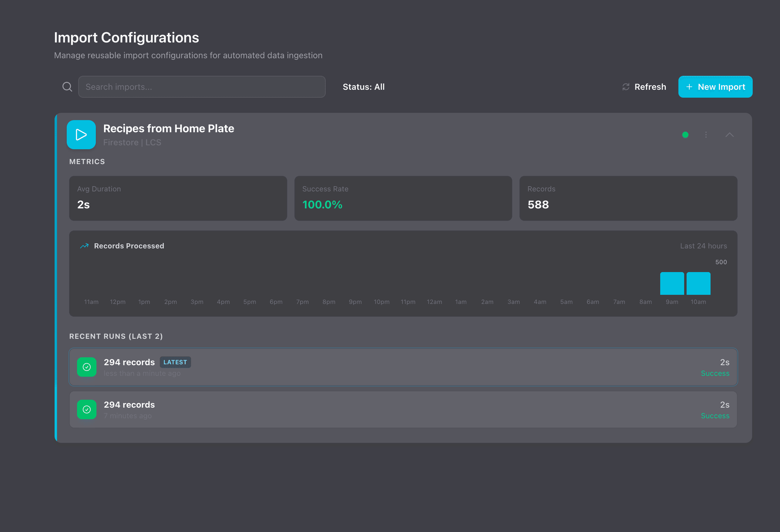780x532 pixels.
Task: Open the Status: All filter dropdown
Action: (364, 87)
